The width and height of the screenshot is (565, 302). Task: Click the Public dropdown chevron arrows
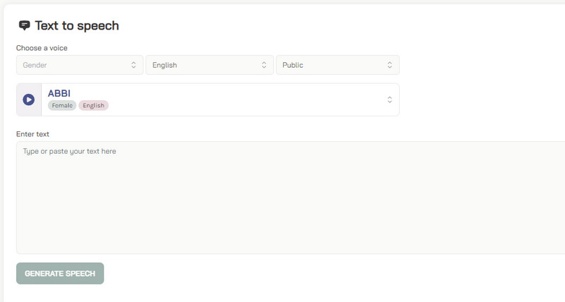tap(389, 65)
